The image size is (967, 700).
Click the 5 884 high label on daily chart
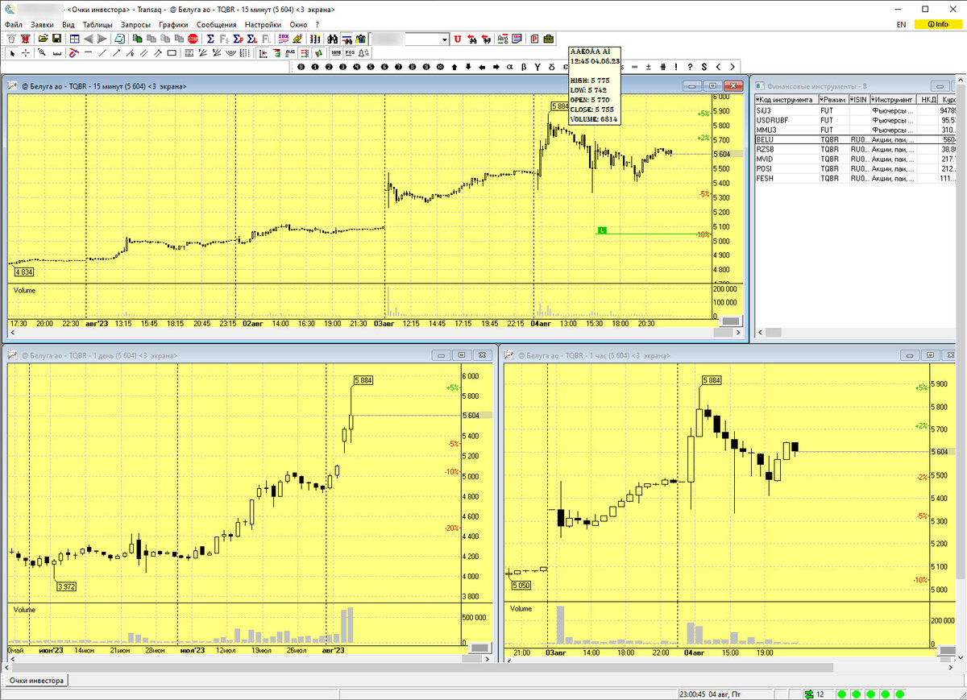coord(365,380)
